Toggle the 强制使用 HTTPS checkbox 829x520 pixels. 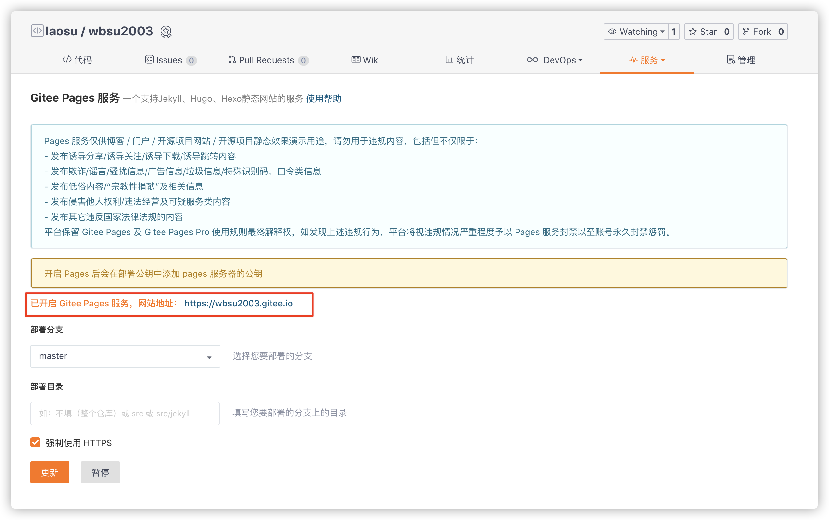pos(35,442)
